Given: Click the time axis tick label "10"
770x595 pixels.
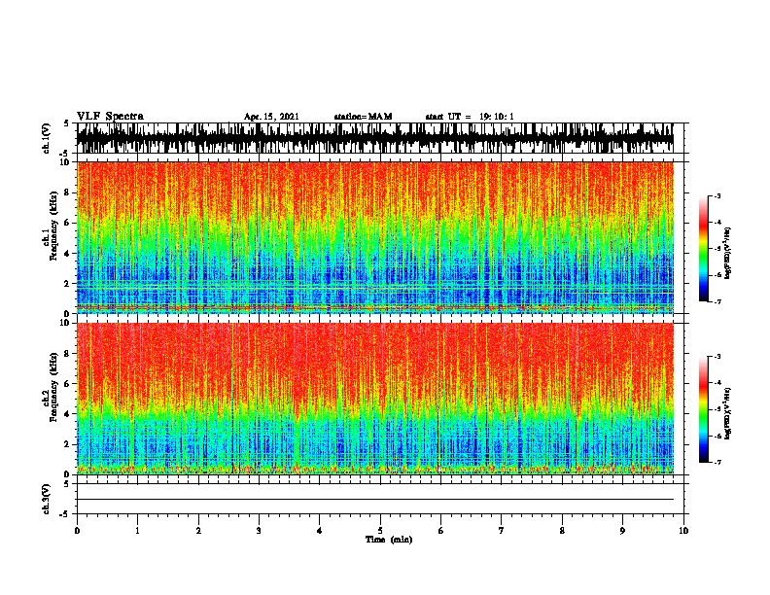Looking at the screenshot, I should point(683,531).
